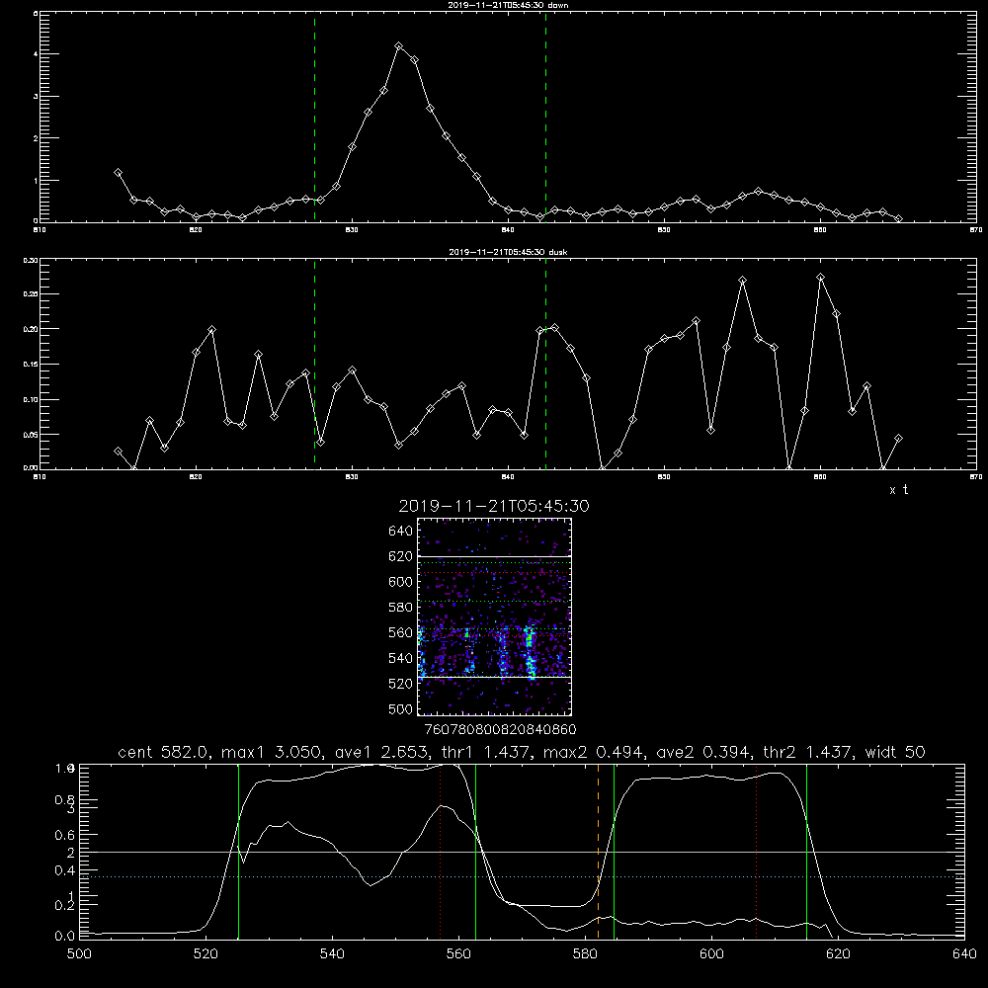The image size is (988, 988).
Task: Click the dotted horizontal line in bottom plot
Action: click(522, 876)
